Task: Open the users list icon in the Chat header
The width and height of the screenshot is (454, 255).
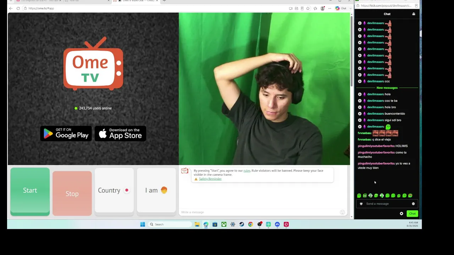Action: pos(414,14)
